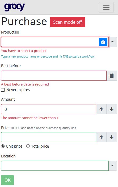
Task: Expand the Location dropdown arrow
Action: (x=113, y=166)
